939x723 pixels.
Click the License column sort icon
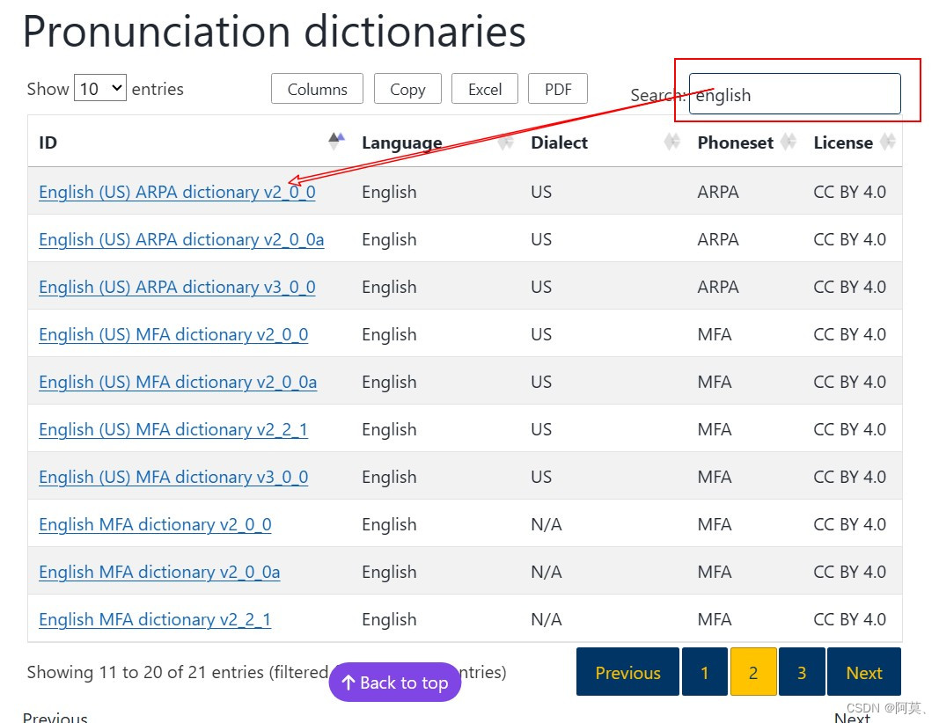tap(888, 142)
